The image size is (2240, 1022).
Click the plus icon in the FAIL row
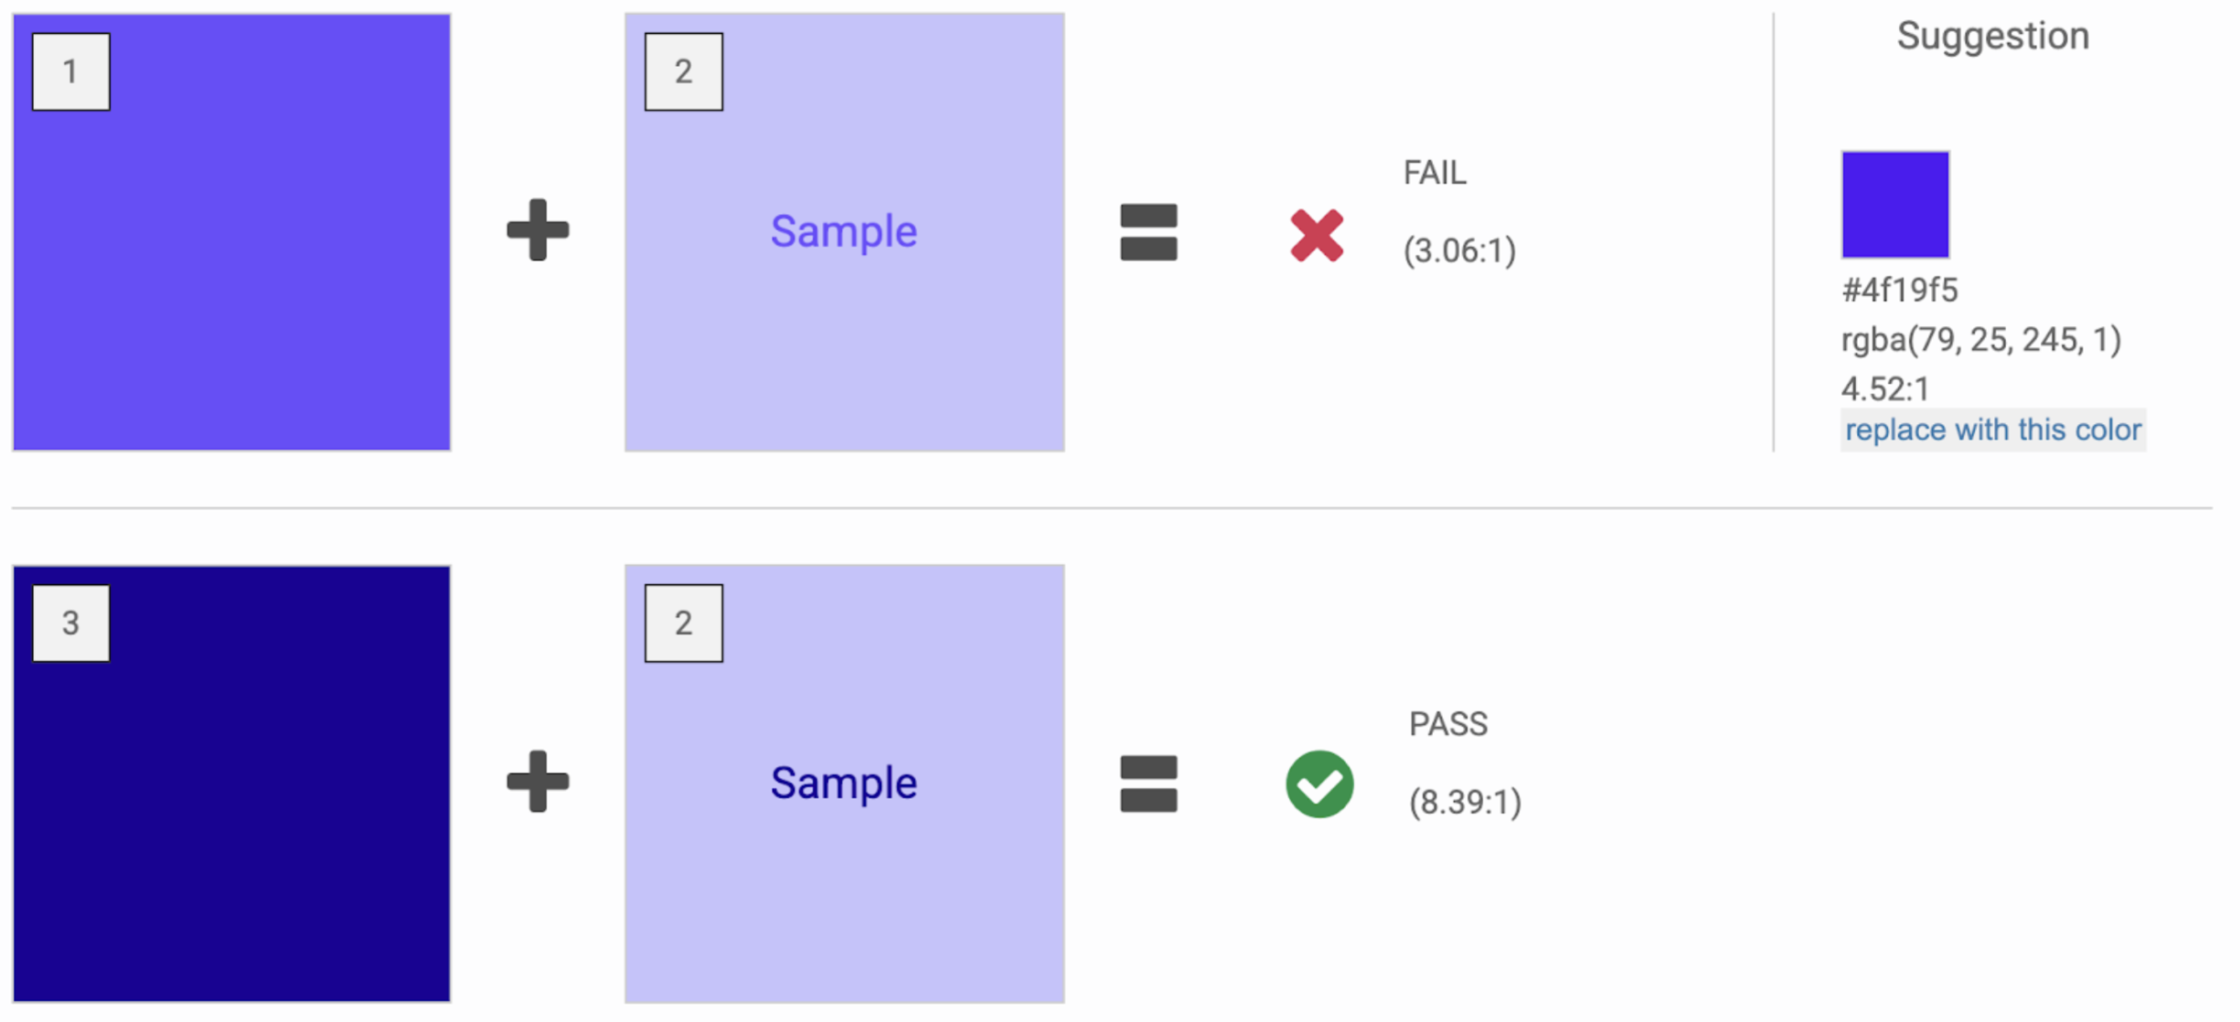(x=538, y=229)
